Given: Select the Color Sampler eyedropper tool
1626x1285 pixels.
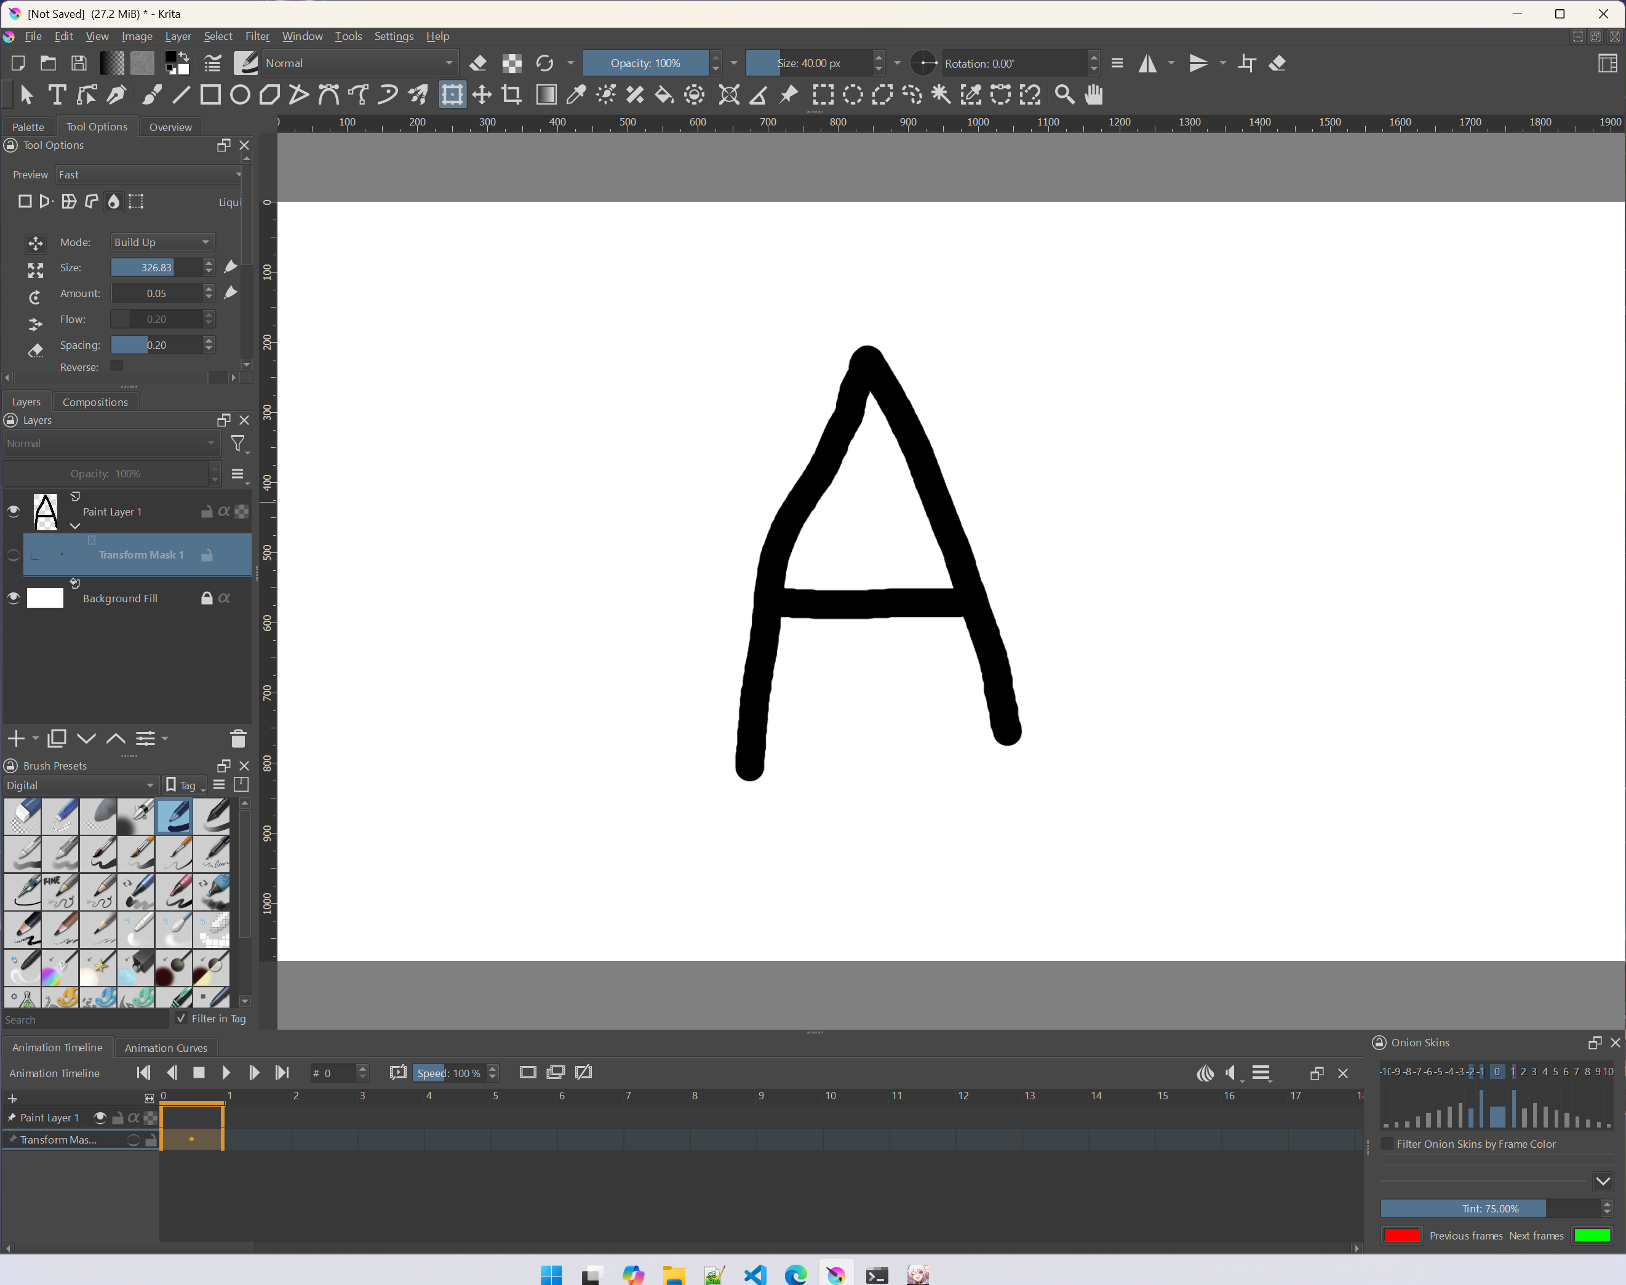Looking at the screenshot, I should click(x=576, y=95).
